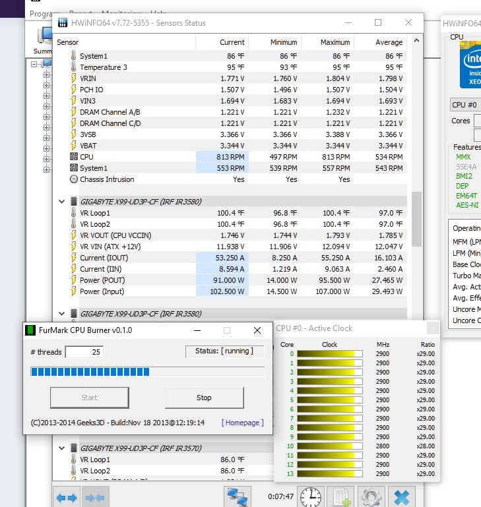Collapse the first GIGABYTE IR3580 sensor group
The image size is (481, 507).
tap(61, 202)
